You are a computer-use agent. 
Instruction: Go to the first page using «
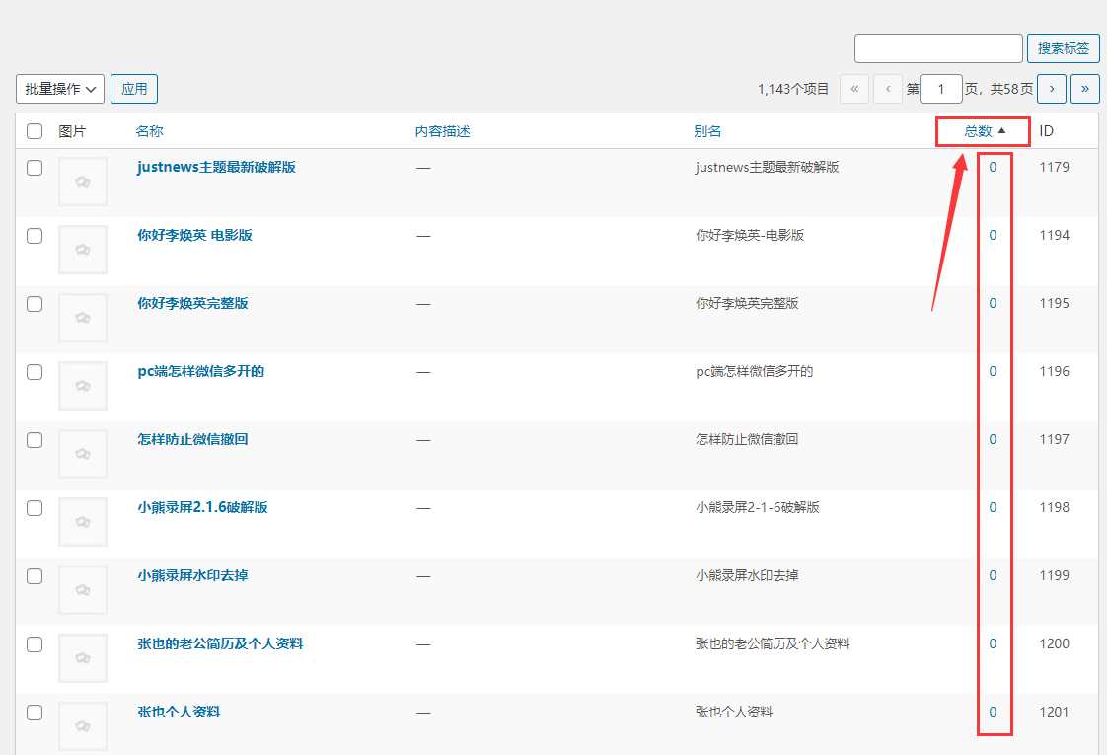pyautogui.click(x=853, y=89)
